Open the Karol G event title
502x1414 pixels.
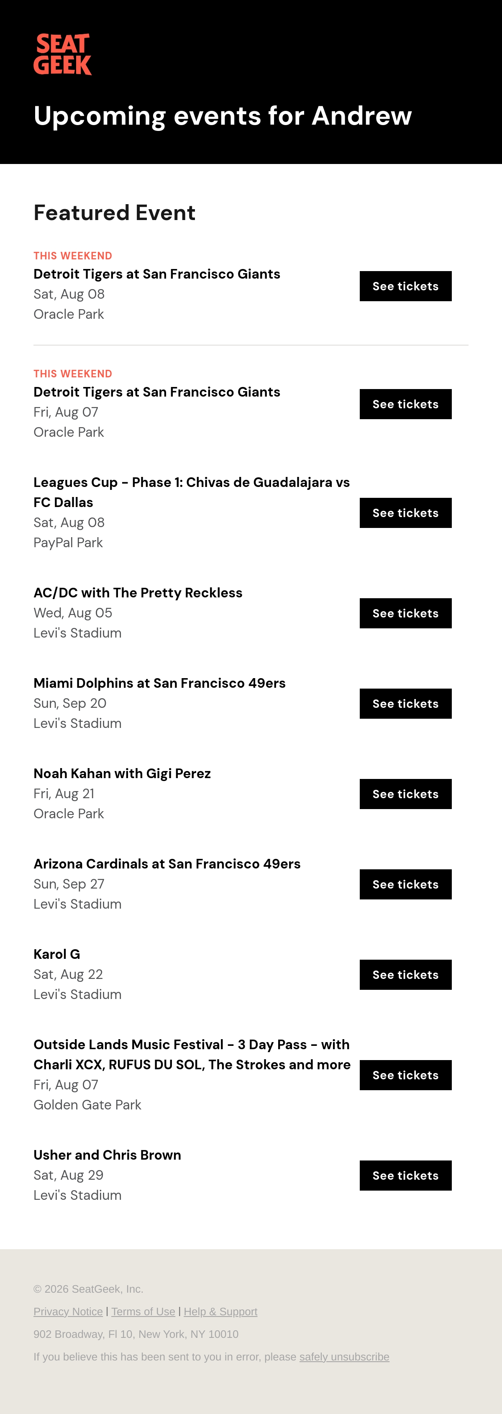click(56, 954)
